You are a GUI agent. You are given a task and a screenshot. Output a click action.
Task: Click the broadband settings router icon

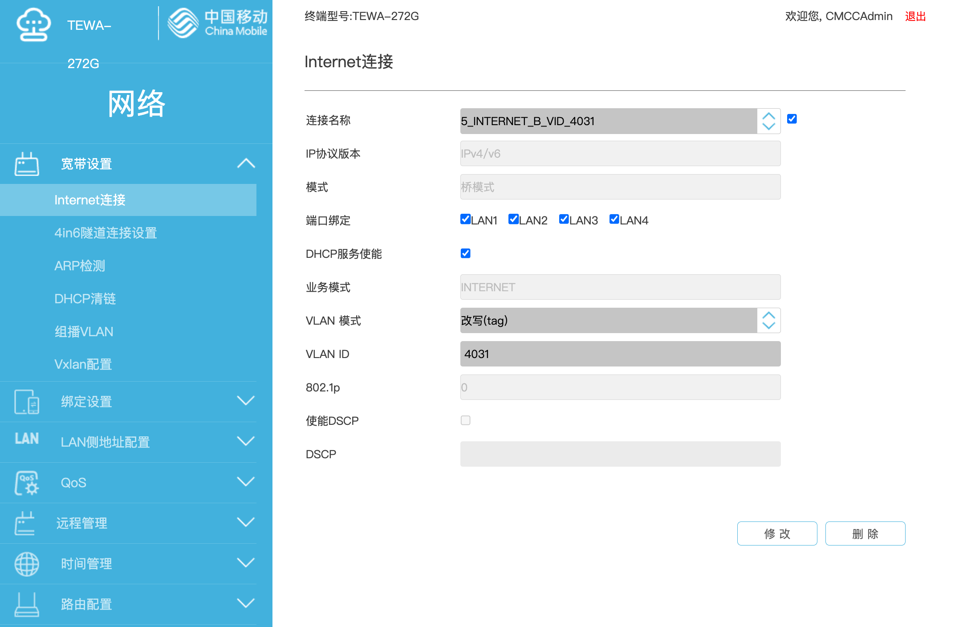point(27,164)
